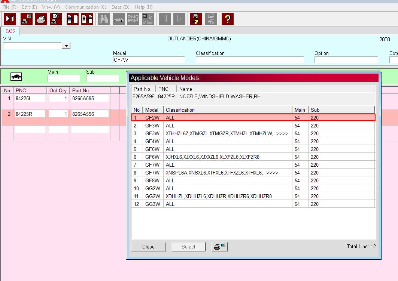
Task: Click the double-arrow list transfer icon
Action: (87, 19)
